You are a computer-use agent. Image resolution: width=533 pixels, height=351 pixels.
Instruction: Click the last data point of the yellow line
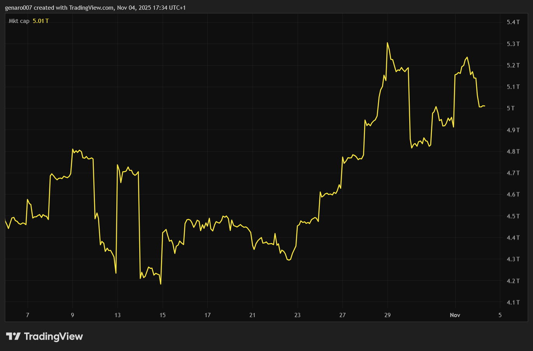(484, 106)
